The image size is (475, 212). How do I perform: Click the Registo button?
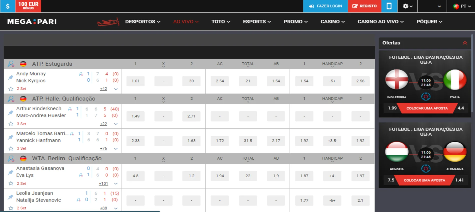pos(364,6)
